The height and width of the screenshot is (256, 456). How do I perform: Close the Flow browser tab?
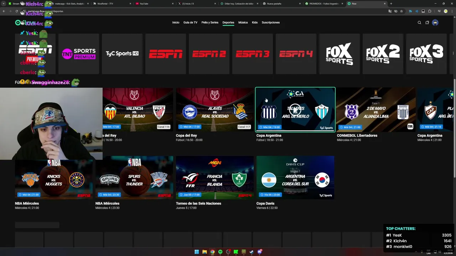(385, 4)
